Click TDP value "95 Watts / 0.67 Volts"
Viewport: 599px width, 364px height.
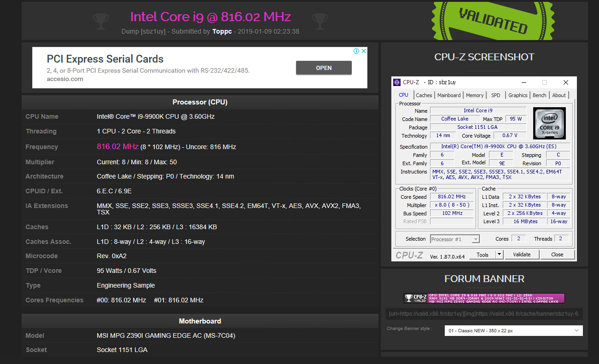pyautogui.click(x=127, y=271)
